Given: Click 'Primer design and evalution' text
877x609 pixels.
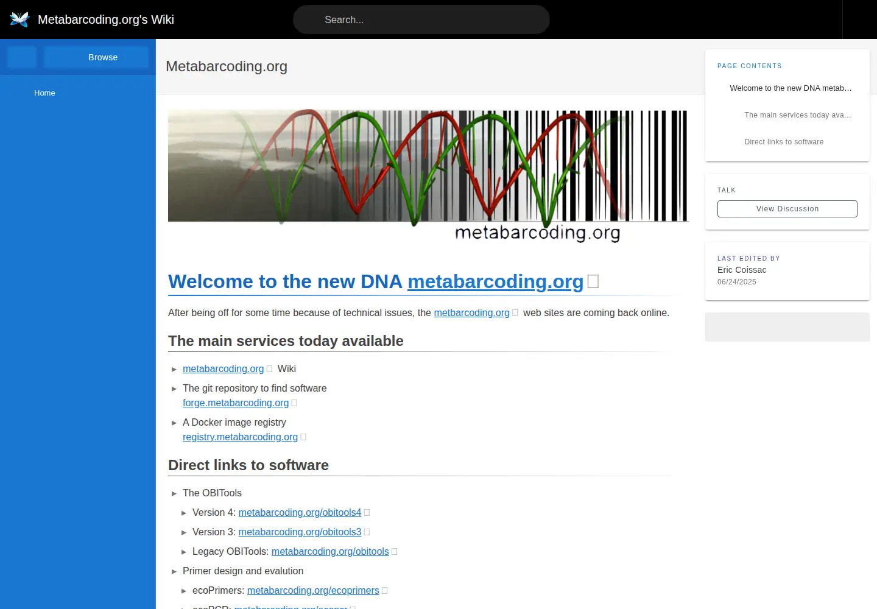Looking at the screenshot, I should (243, 571).
